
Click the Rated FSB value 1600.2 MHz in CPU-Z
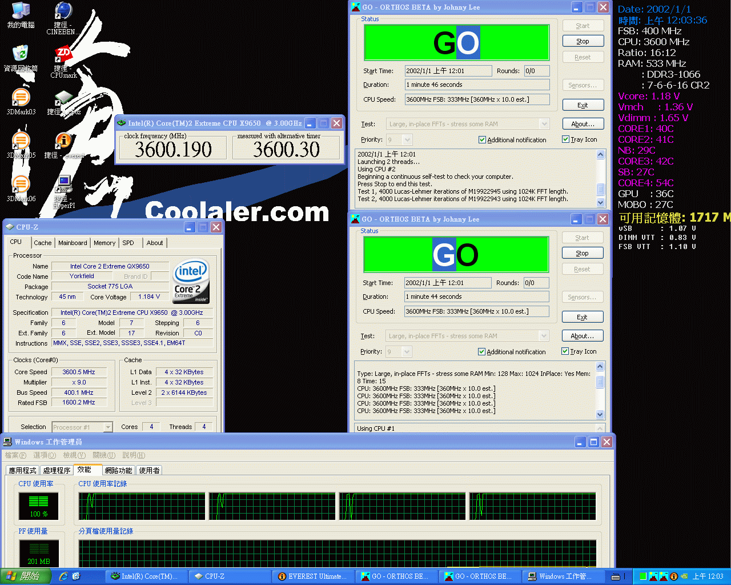tap(79, 402)
